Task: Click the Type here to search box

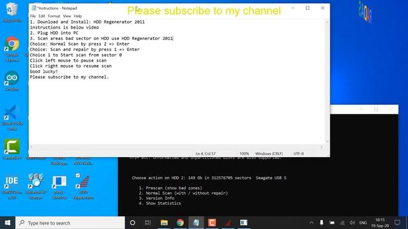Action: click(70, 223)
